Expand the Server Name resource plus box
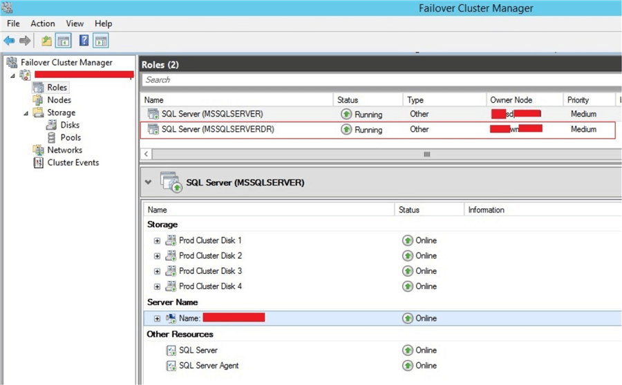Viewport: 622px width, 385px height. (x=157, y=319)
